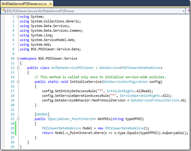
Task: Collapse the GetPOIs method outline
Action: pyautogui.click(x=18, y=119)
